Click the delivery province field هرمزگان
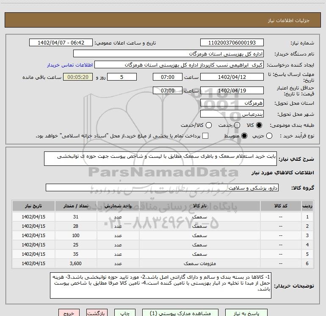This screenshot has width=326, height=316. (x=232, y=103)
